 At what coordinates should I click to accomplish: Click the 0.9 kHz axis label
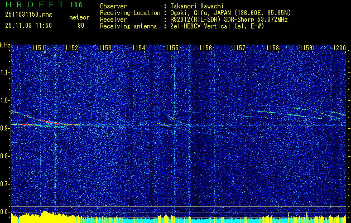[5, 128]
